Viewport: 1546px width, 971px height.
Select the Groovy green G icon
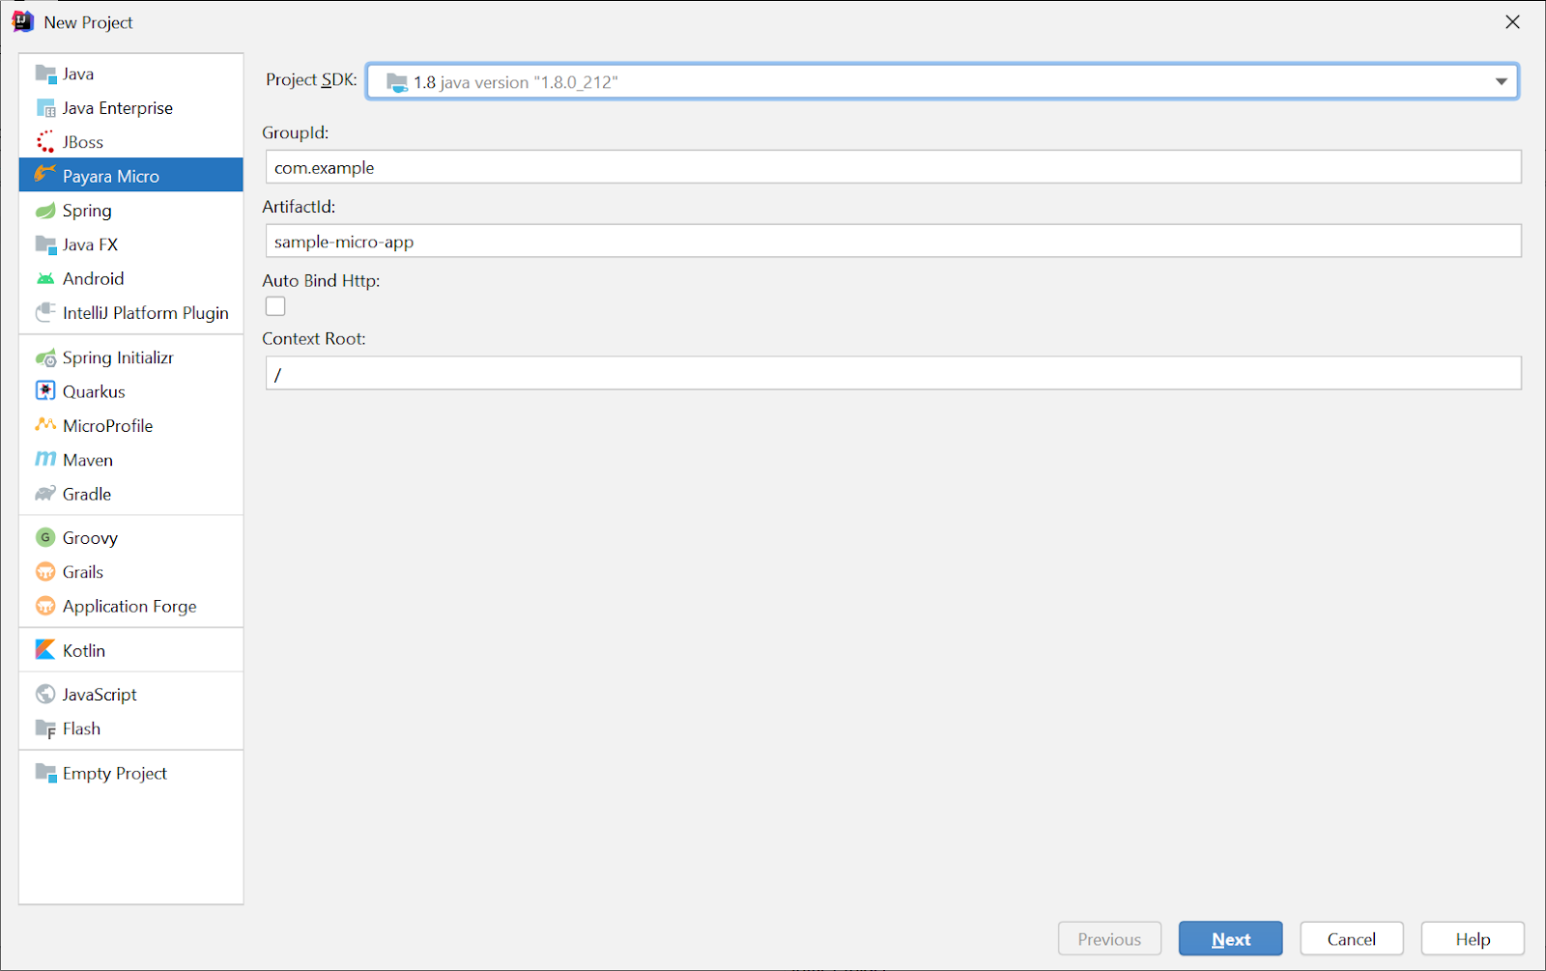pos(45,537)
